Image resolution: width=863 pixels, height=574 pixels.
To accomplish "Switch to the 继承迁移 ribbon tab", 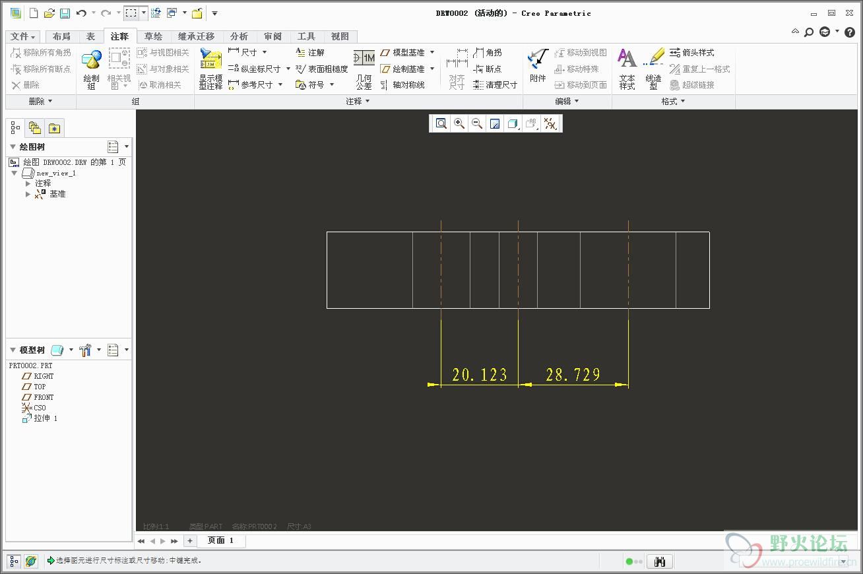I will 196,37.
